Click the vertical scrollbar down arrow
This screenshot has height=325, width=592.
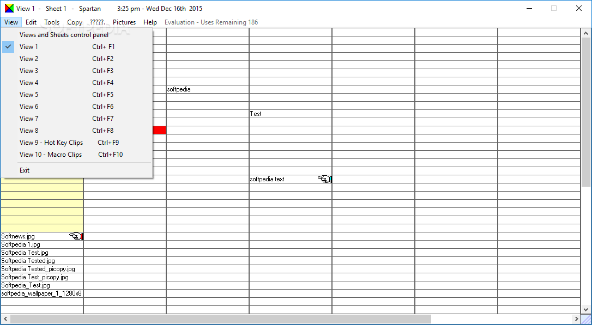coord(586,309)
